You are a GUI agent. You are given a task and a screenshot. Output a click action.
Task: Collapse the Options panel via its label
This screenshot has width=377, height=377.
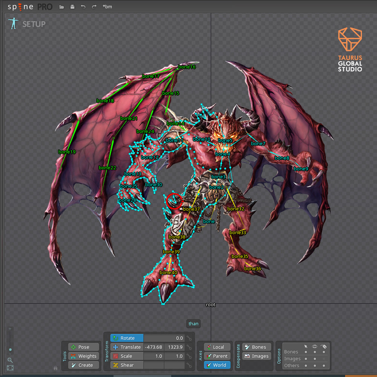click(x=279, y=355)
